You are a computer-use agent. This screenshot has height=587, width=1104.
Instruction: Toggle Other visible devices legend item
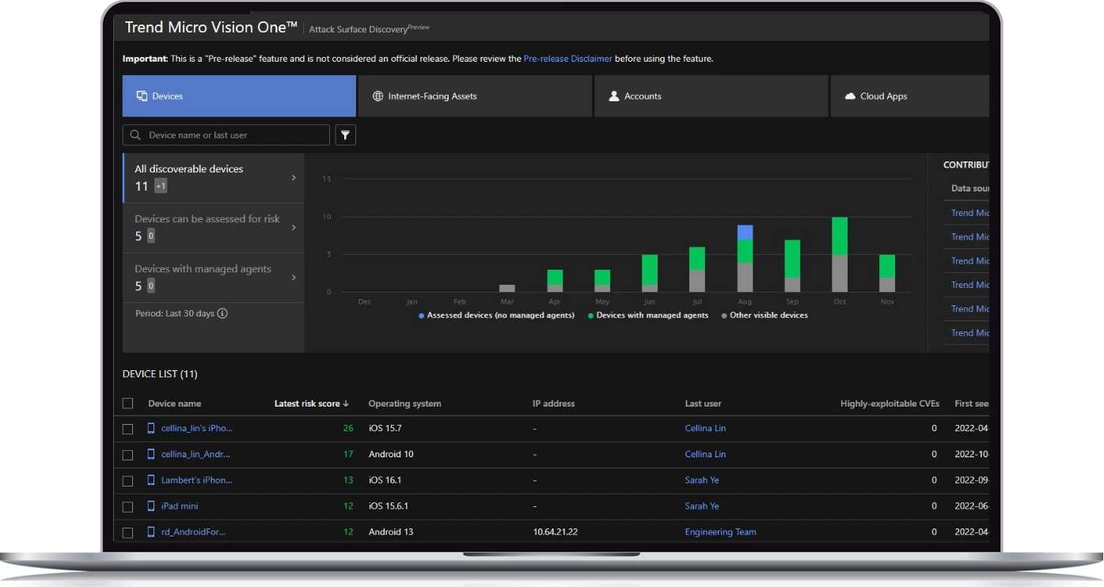pyautogui.click(x=764, y=315)
